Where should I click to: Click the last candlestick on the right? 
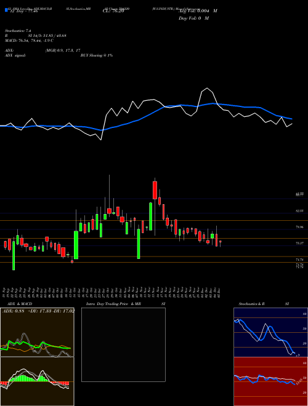(x=221, y=241)
